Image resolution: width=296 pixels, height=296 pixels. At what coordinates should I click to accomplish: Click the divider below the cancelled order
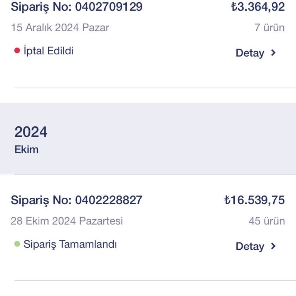pyautogui.click(x=154, y=87)
